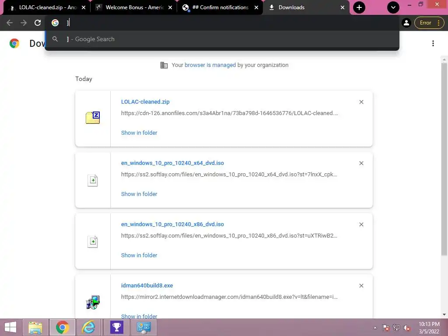This screenshot has height=336, width=448.
Task: Open the LOLAC-cleaned.zip file link
Action: (x=145, y=101)
